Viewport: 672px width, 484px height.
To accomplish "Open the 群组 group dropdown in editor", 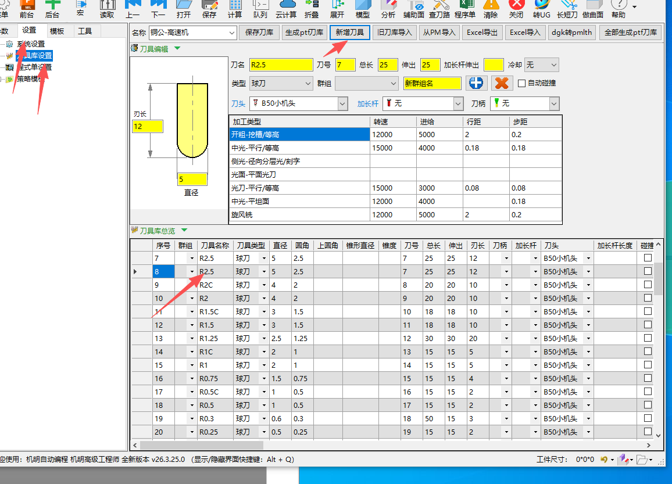I will (394, 83).
